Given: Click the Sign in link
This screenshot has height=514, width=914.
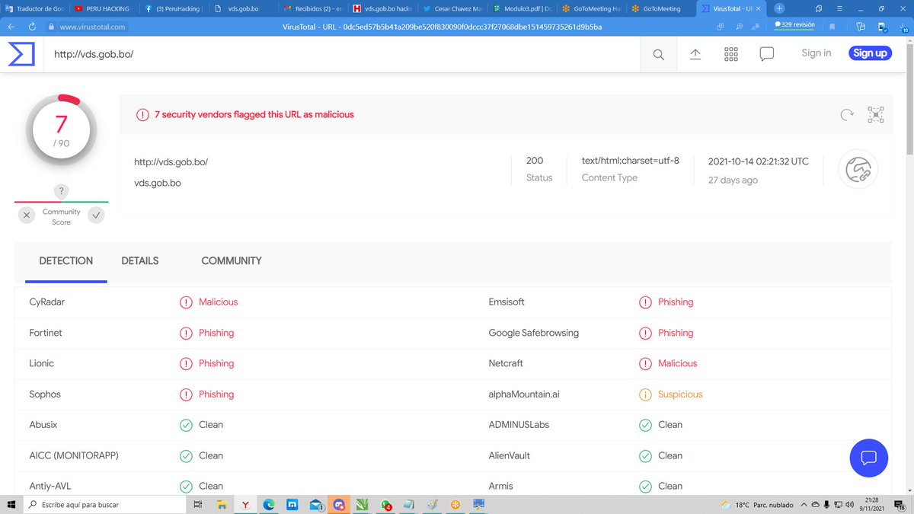Looking at the screenshot, I should (x=817, y=53).
